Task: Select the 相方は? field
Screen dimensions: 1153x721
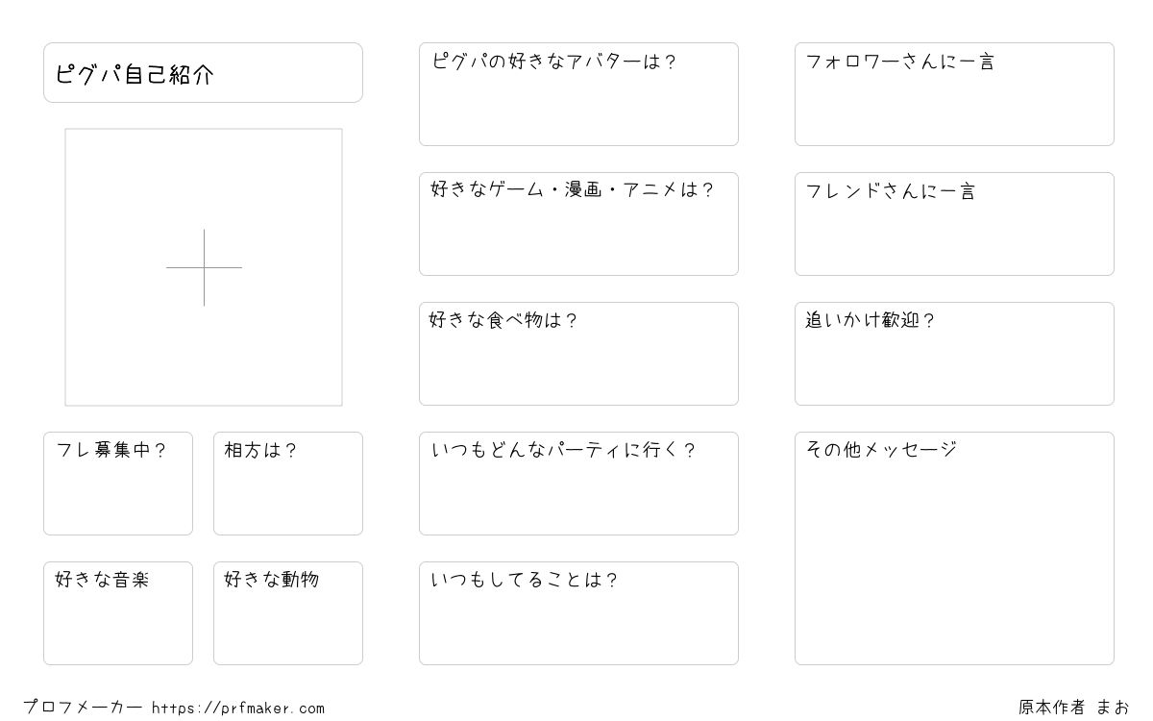Action: [288, 484]
